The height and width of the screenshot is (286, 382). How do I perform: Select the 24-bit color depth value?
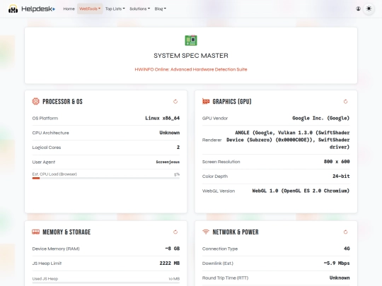click(341, 177)
